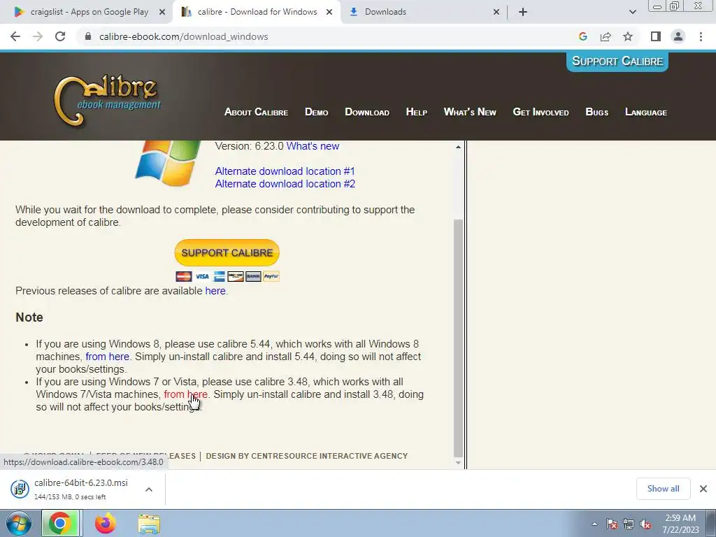Expand the download item options chevron
This screenshot has height=537, width=716.
[x=148, y=489]
